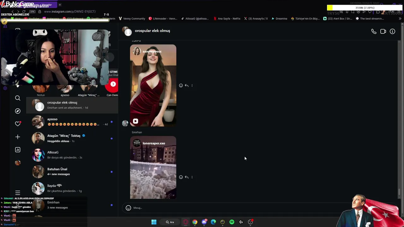Open Spotify from taskbar
Screen dimensions: 404x227
(x=232, y=222)
